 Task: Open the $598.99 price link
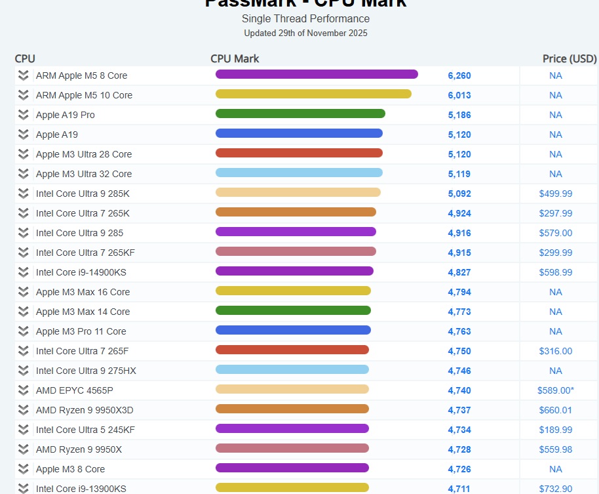pos(556,273)
